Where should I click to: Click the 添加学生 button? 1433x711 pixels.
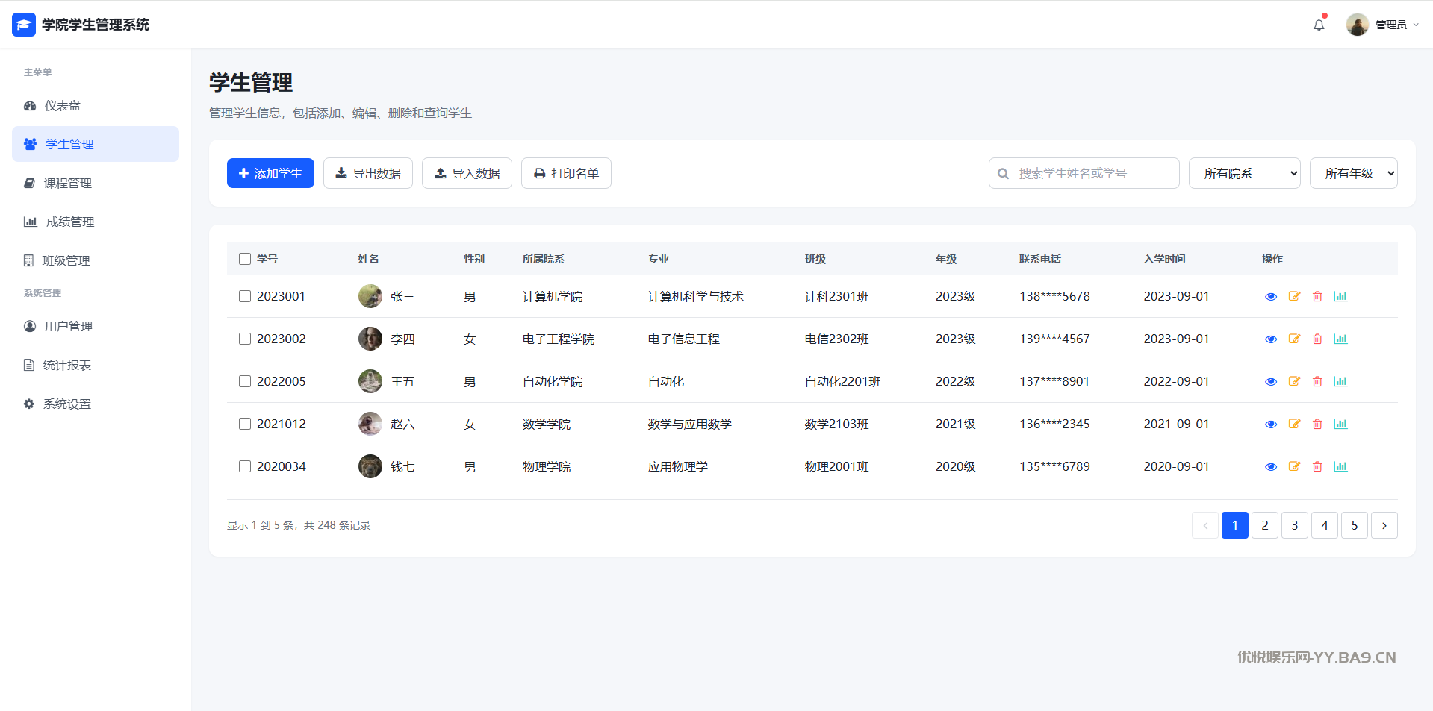point(270,173)
